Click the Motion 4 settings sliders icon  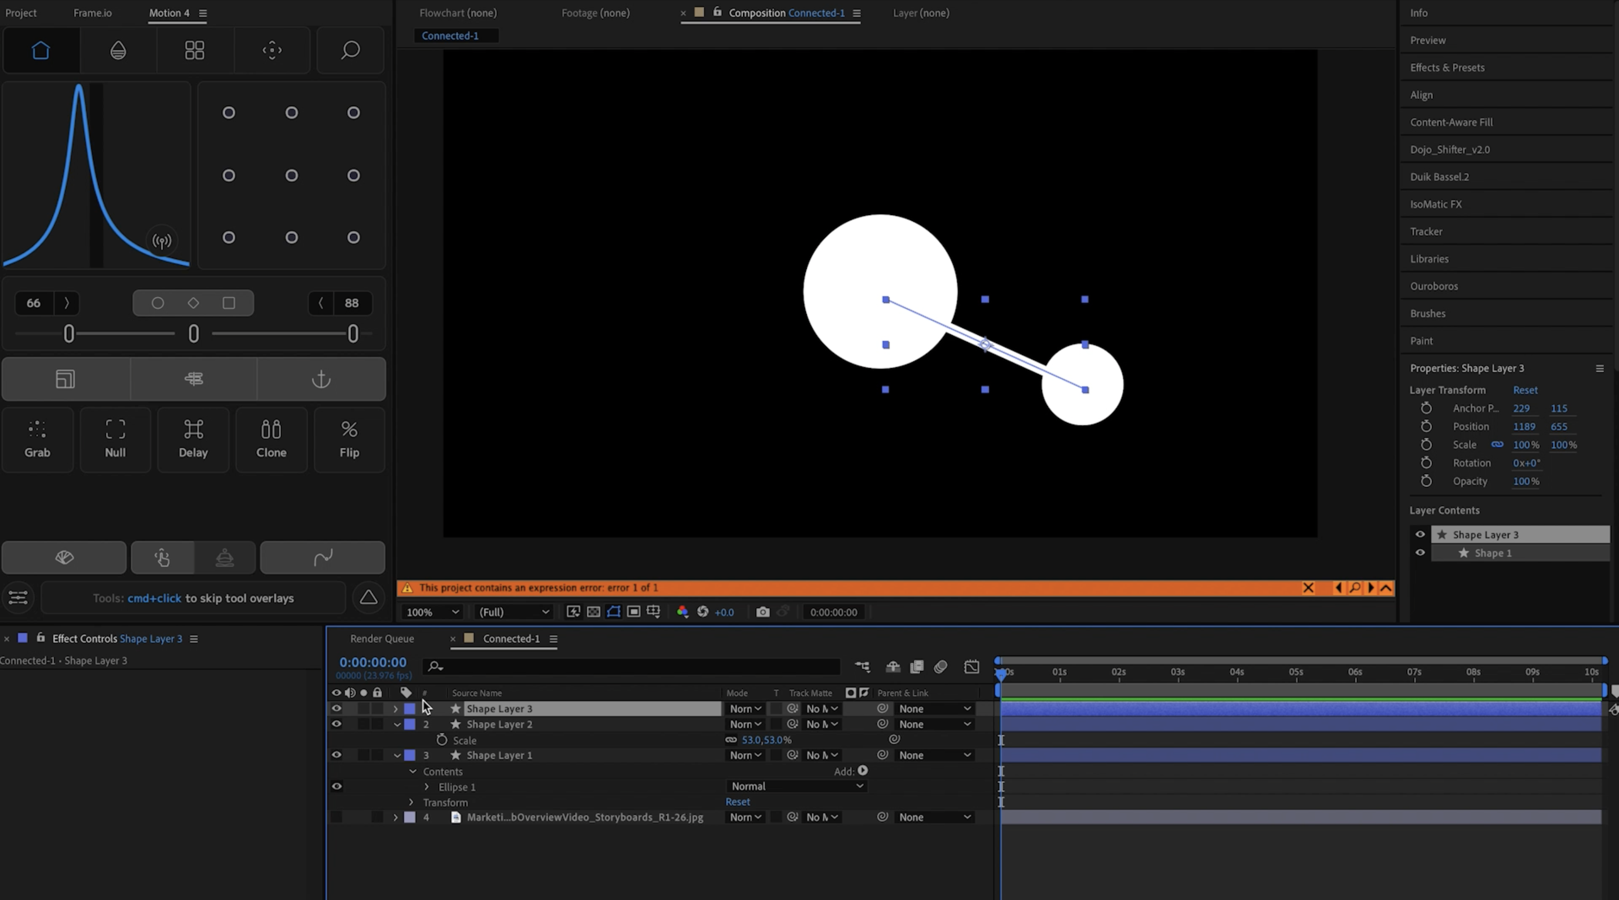18,598
